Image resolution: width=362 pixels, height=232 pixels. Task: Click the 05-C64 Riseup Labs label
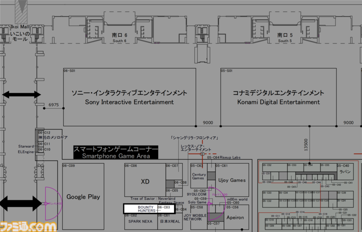click(x=224, y=157)
